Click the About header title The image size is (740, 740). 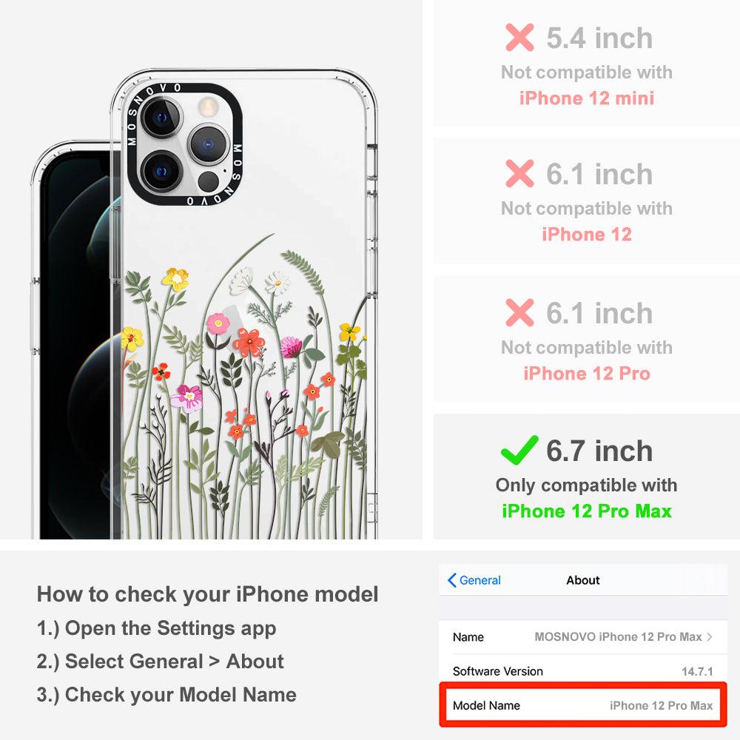point(583,580)
